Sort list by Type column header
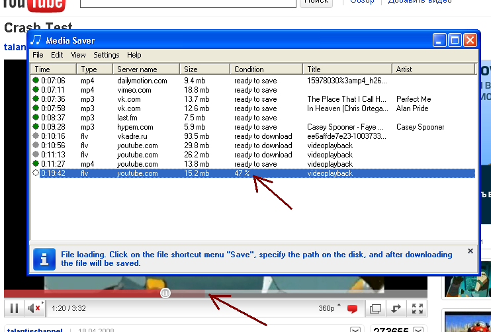 [x=95, y=69]
